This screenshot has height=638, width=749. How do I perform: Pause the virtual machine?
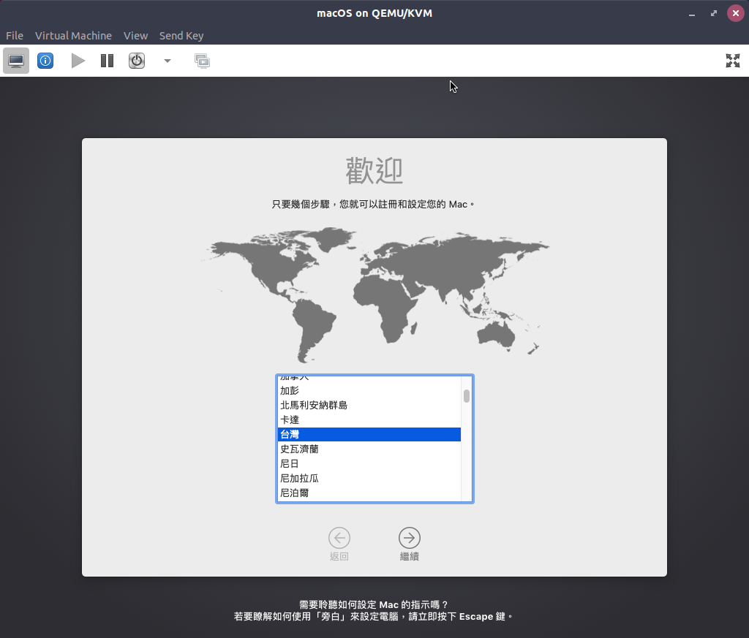[x=107, y=61]
